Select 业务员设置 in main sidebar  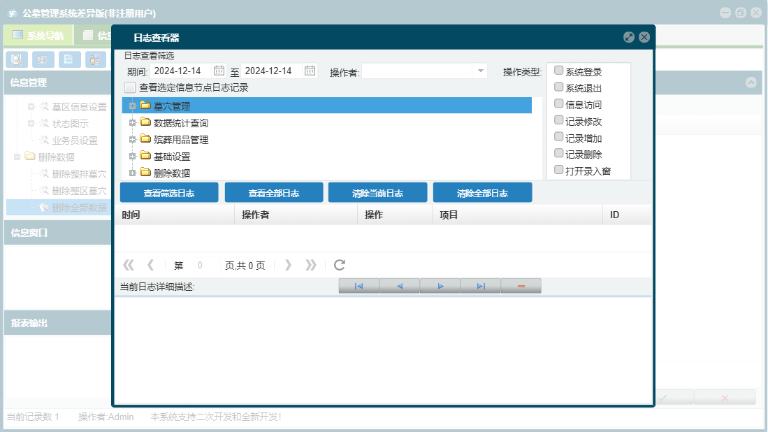click(x=75, y=141)
